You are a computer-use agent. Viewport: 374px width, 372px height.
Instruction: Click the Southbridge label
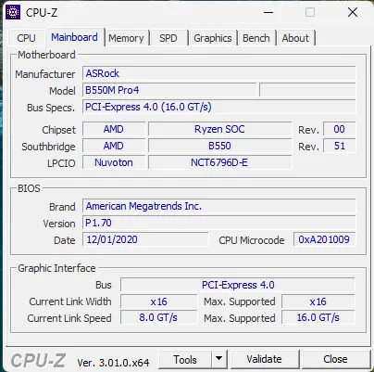click(48, 147)
